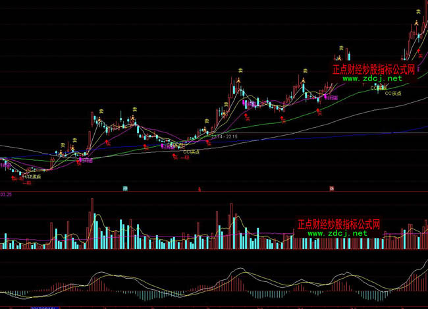
Task: Click the 22.14 - 22.15 price label
Action: 224,136
